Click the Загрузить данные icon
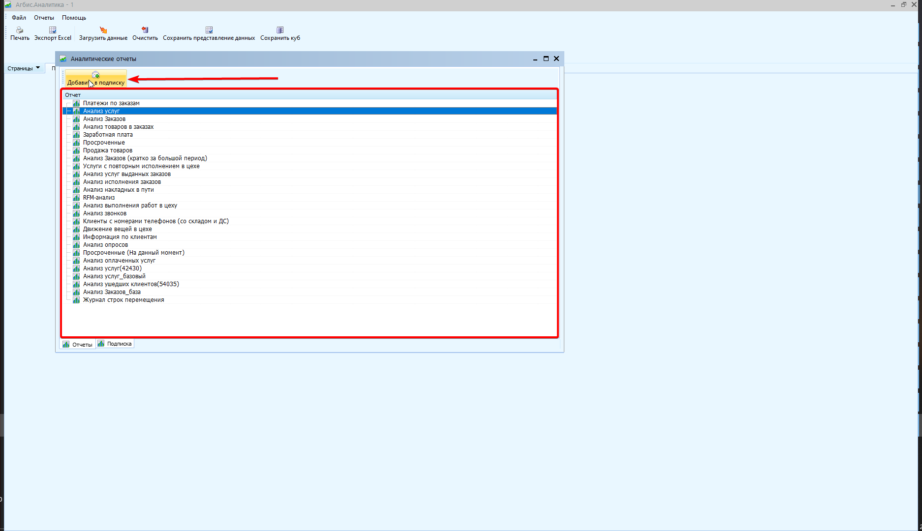 click(103, 30)
